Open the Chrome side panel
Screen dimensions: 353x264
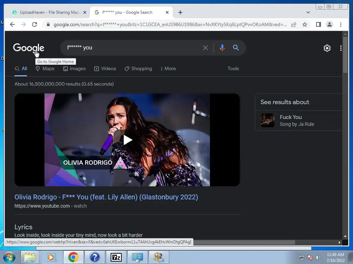pyautogui.click(x=318, y=24)
